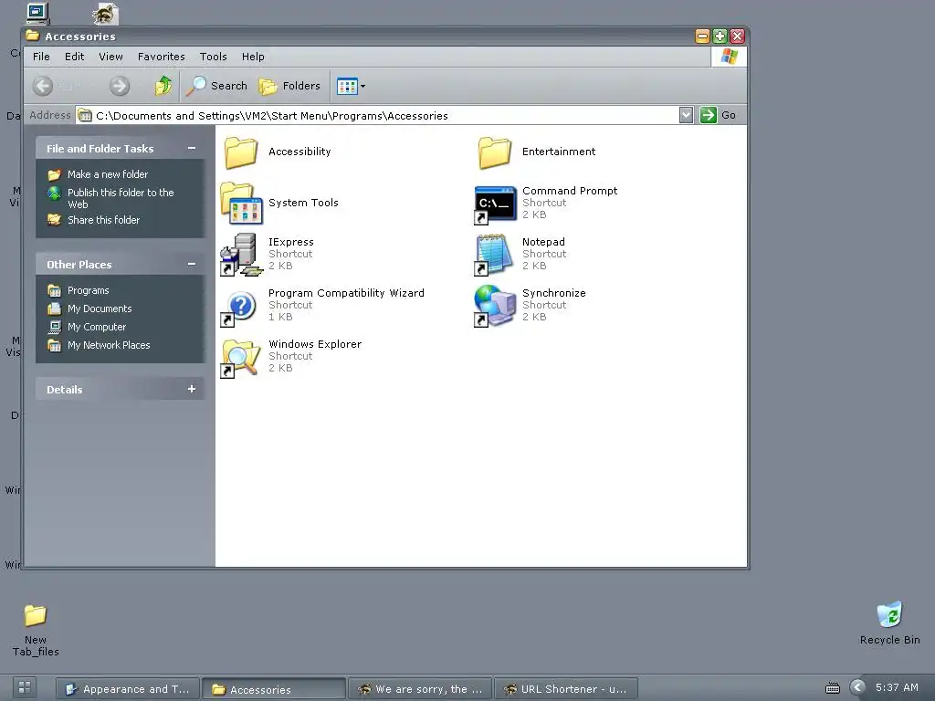Show hidden tray icons arrow
Image resolution: width=935 pixels, height=701 pixels.
856,688
